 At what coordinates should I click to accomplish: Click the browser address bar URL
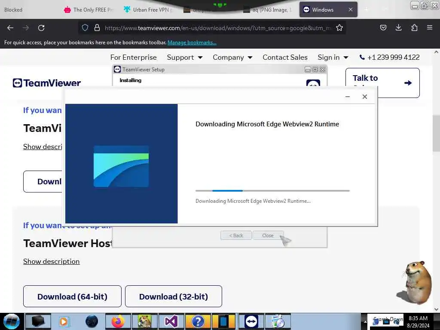(x=217, y=28)
